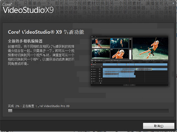Click the Cancel button (取消)
Viewport: 177px width, 132px height.
click(158, 126)
